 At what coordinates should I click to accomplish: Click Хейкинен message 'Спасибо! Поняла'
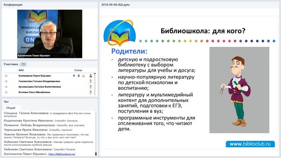pyautogui.click(x=40, y=149)
